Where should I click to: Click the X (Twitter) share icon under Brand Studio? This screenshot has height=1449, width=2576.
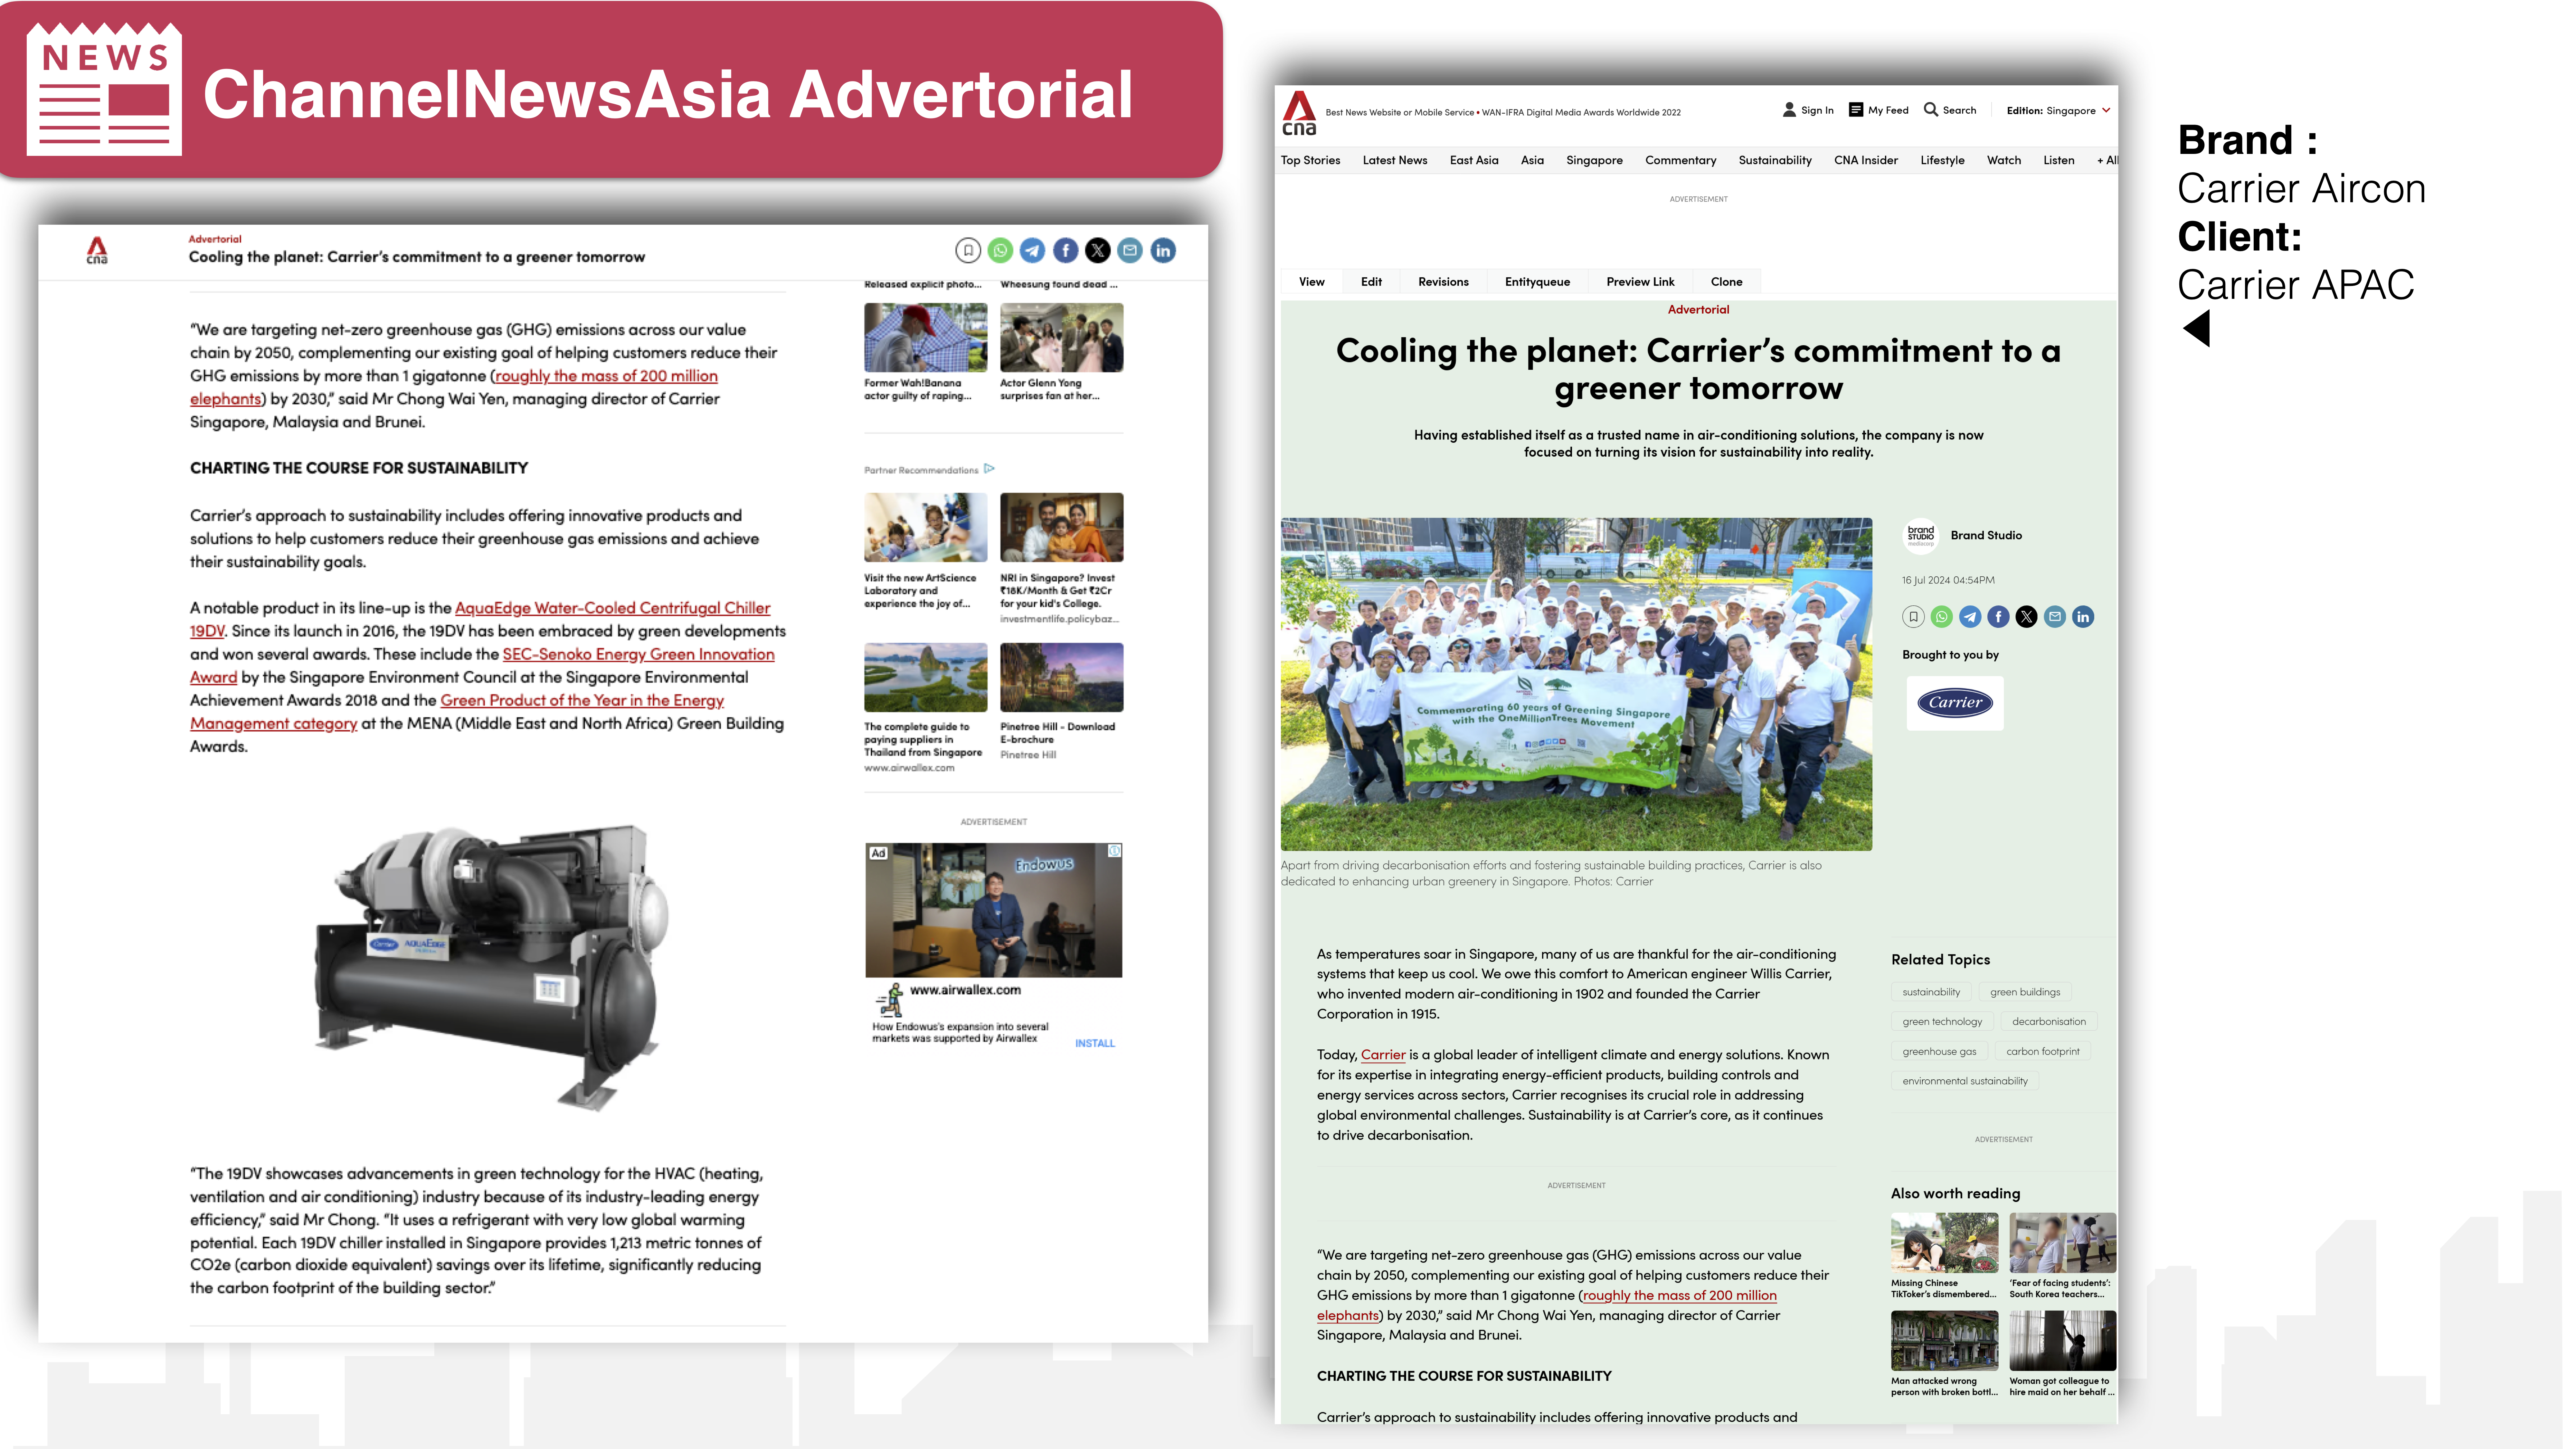click(x=2026, y=617)
